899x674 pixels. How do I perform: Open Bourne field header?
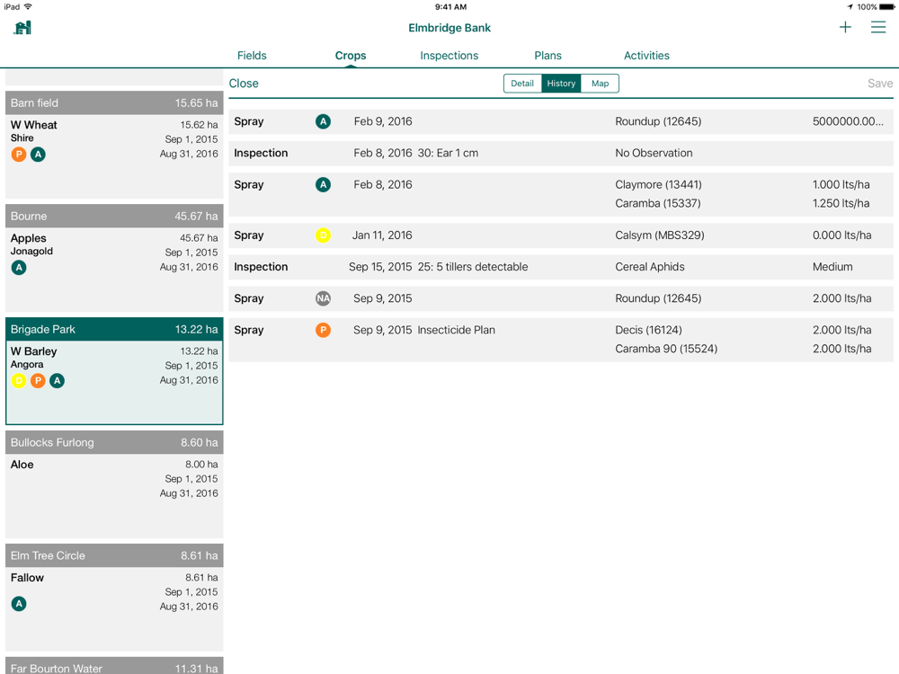click(114, 216)
